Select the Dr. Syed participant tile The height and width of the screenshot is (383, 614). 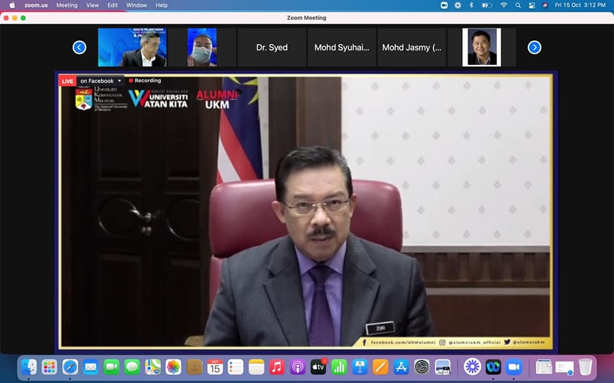272,47
